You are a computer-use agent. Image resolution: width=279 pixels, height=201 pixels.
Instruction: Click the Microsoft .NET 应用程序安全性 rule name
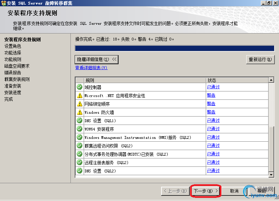115,96
